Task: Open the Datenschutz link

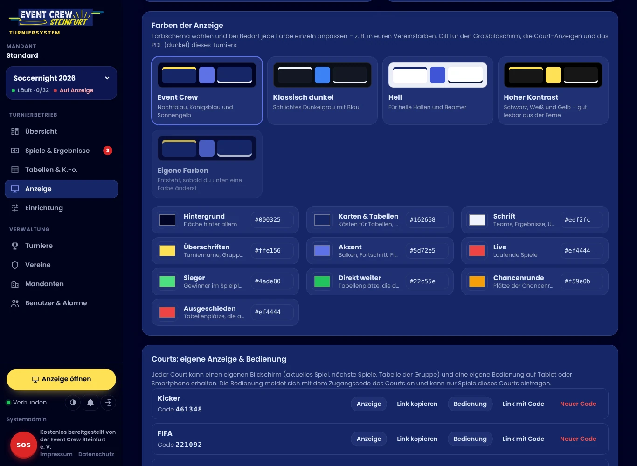Action: [x=96, y=454]
